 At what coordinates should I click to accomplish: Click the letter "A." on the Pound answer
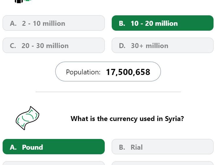click(x=13, y=147)
